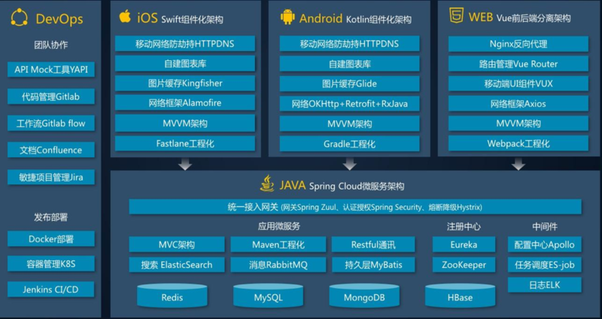Select the Jenkins CI/CD box
Viewport: 602px width, 319px height.
(51, 289)
